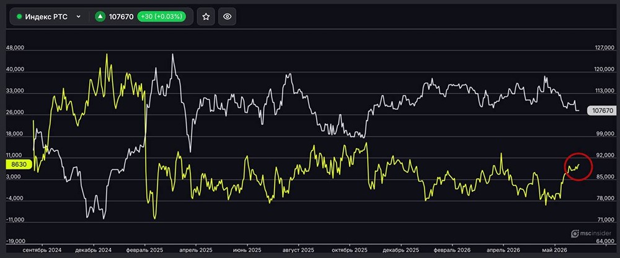Click the 113,000 right axis value

coord(605,91)
